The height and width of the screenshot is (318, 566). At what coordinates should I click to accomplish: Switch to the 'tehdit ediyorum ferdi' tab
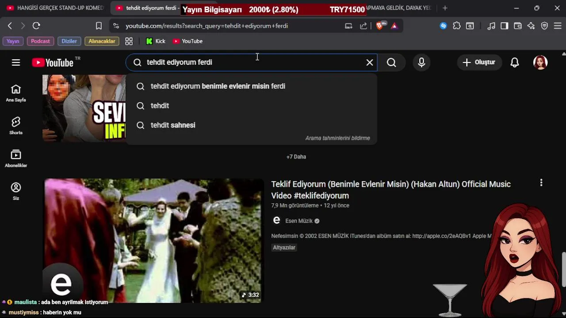click(x=147, y=8)
